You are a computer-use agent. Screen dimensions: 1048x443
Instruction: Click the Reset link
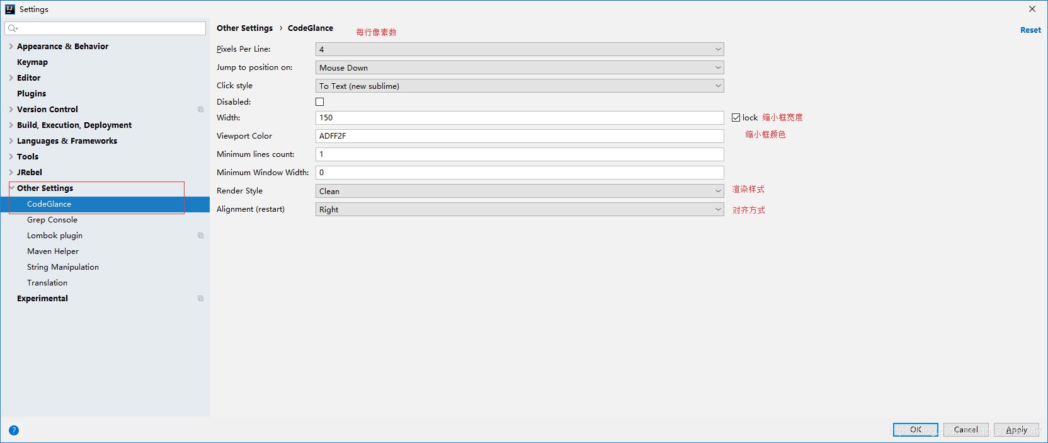coord(1030,30)
